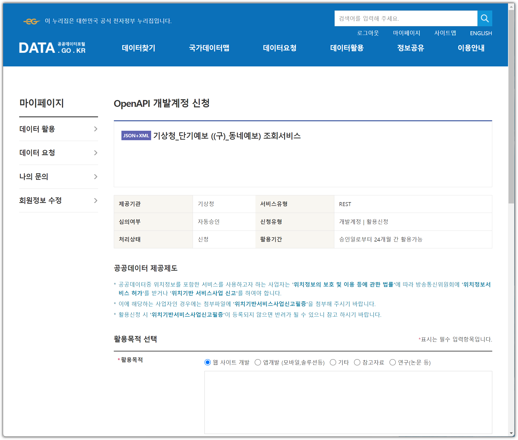The width and height of the screenshot is (518, 440).
Task: Click the JSON+XML format badge
Action: [136, 136]
